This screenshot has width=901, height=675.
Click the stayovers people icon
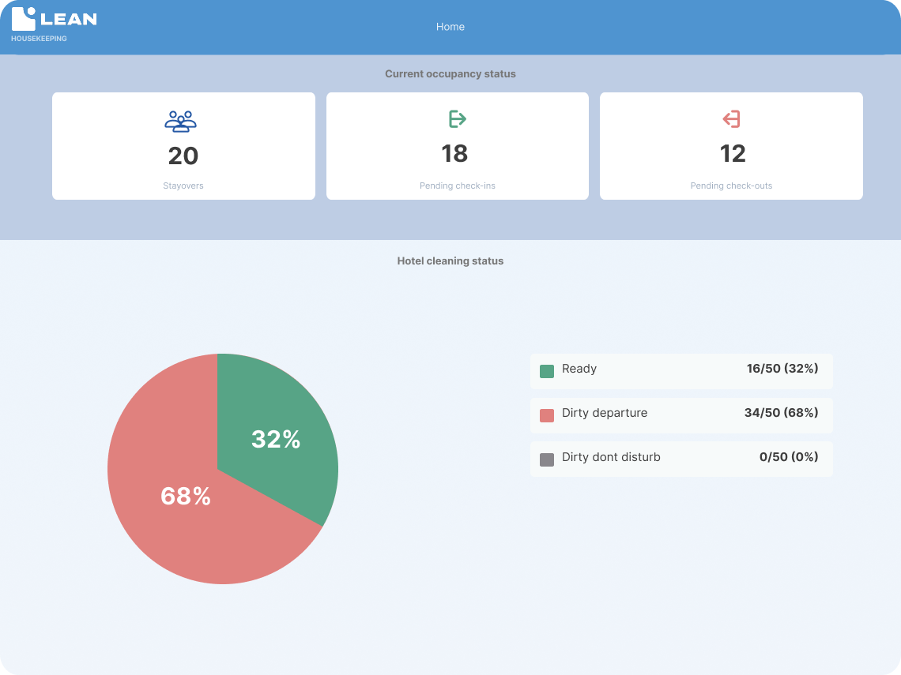[x=180, y=121]
